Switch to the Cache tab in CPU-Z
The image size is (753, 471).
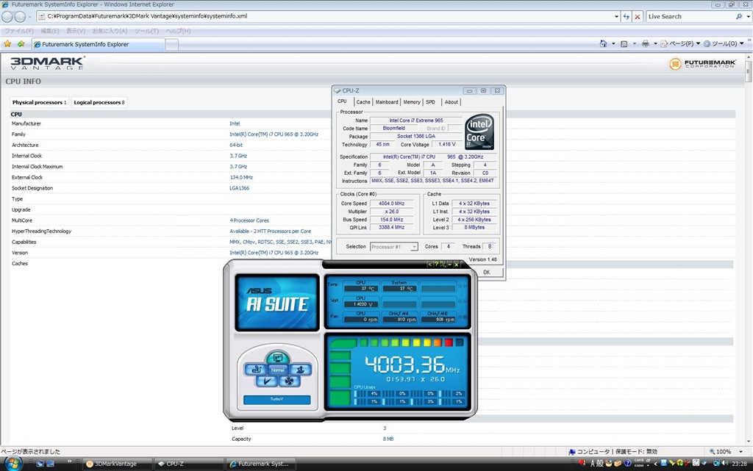(x=363, y=101)
